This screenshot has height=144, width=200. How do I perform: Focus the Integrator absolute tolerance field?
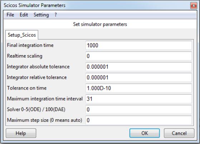point(138,67)
